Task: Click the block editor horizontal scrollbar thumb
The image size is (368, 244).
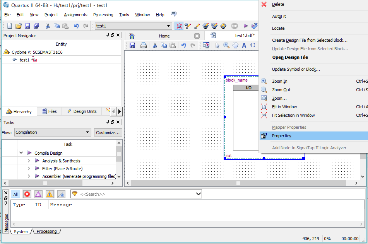Action: click(238, 183)
